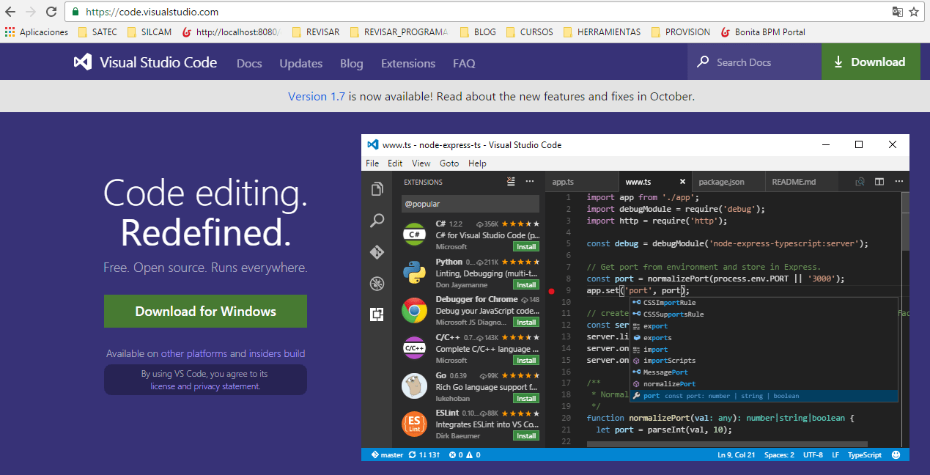Click the Visual Studio Code logo
Image resolution: width=930 pixels, height=475 pixels.
145,62
